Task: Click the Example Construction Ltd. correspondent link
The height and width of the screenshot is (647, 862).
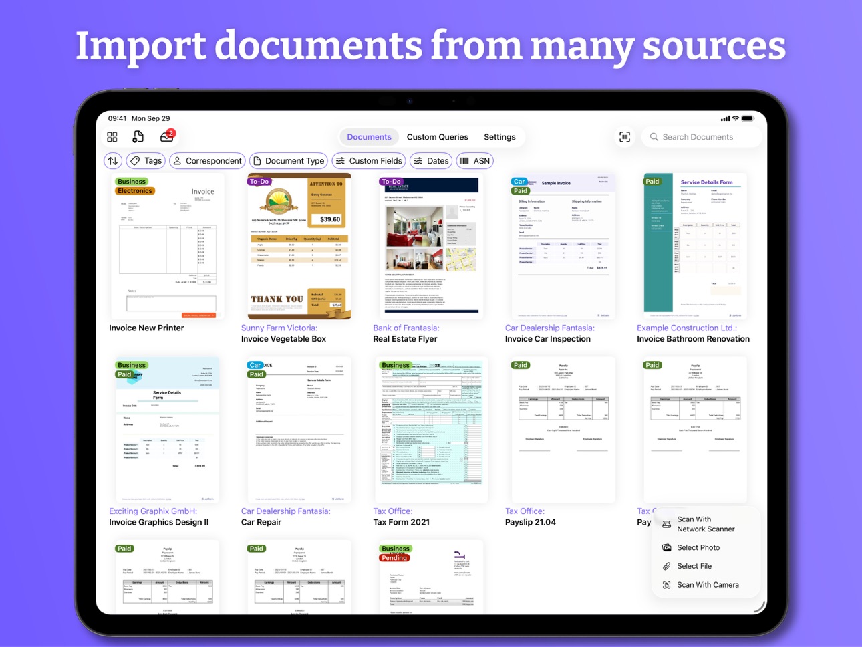Action: coord(687,328)
